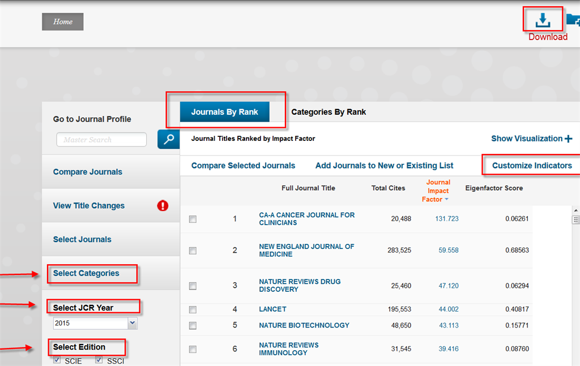This screenshot has width=580, height=366.
Task: Click the red alert icon beside View Title Changes
Action: click(x=163, y=206)
